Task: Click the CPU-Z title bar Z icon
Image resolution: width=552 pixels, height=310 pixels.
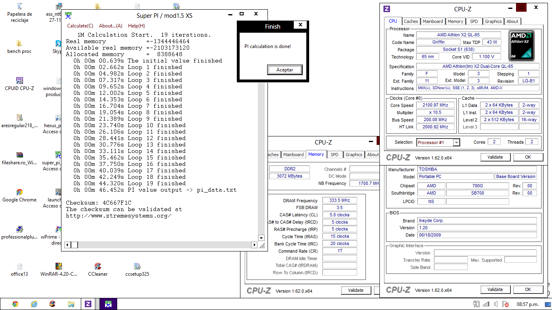Action: coord(387,9)
